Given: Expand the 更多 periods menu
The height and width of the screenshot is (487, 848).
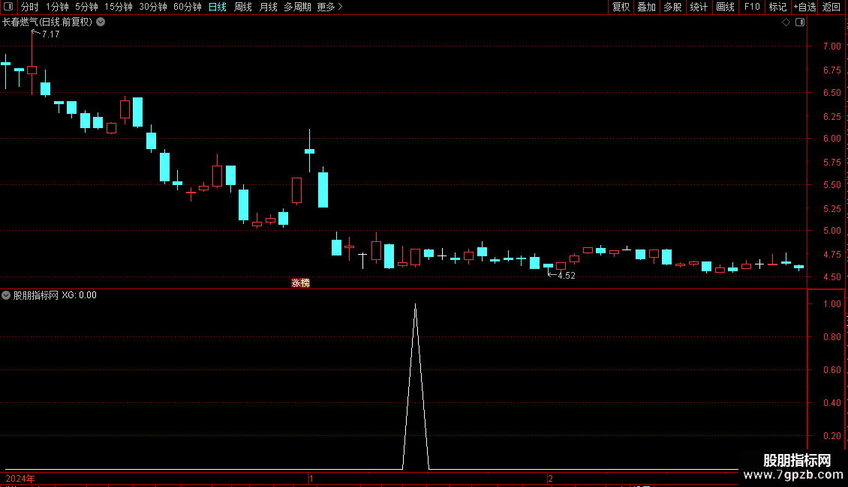Looking at the screenshot, I should 329,7.
